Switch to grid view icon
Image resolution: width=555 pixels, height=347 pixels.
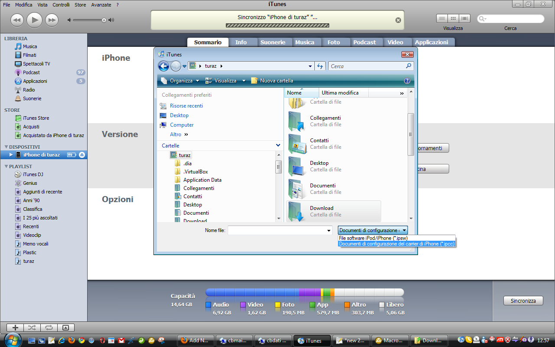pos(454,19)
